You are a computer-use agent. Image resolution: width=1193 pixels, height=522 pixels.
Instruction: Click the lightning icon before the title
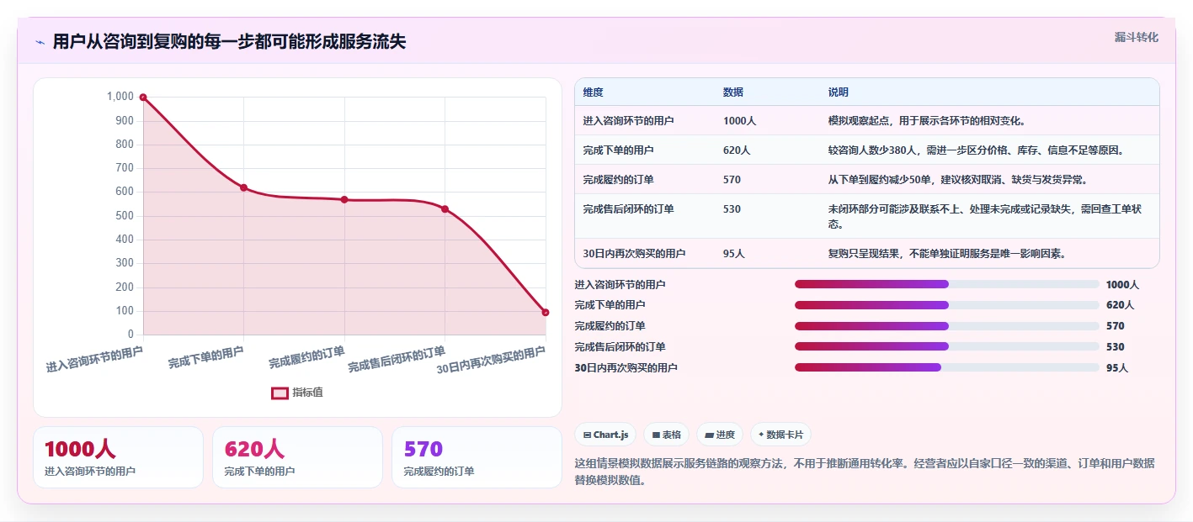(40, 42)
